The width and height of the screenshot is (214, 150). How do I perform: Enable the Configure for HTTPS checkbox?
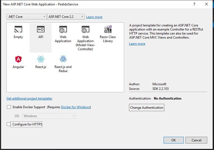click(x=9, y=124)
